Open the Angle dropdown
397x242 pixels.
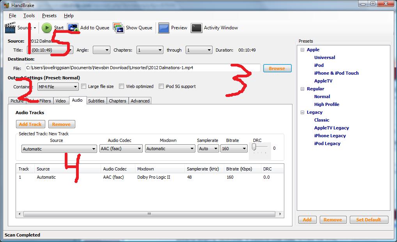(101, 50)
